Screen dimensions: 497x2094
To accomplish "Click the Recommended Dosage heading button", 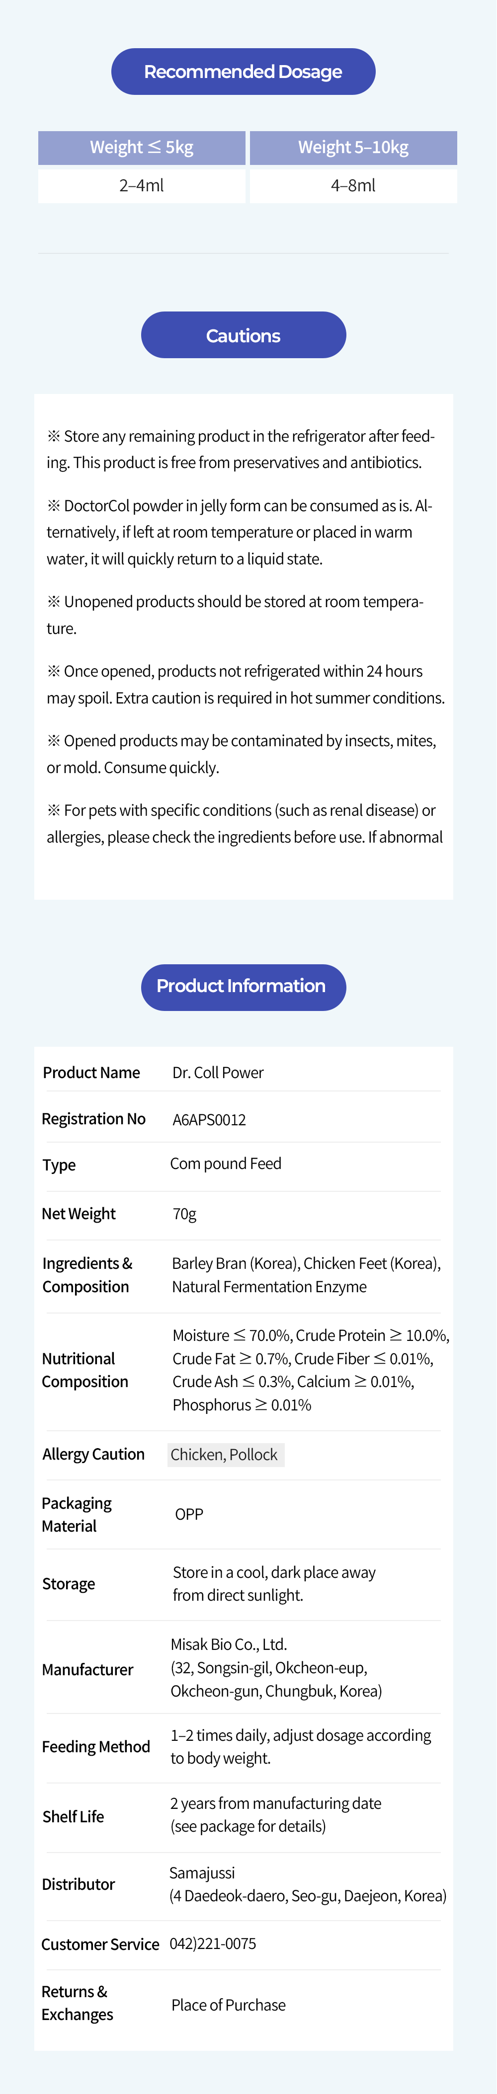I will [x=243, y=72].
